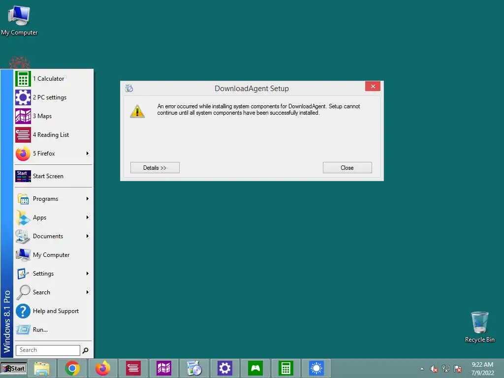Open Action Center flag tray icon
504x378 pixels.
click(x=458, y=369)
